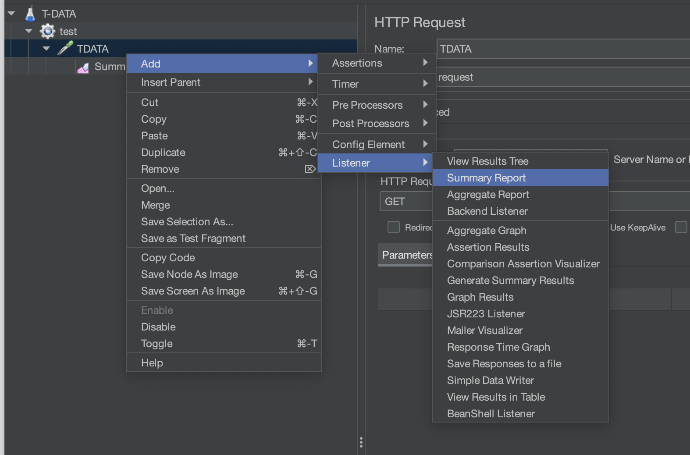The image size is (690, 455).
Task: Select the Add menu entry
Action: [222, 64]
